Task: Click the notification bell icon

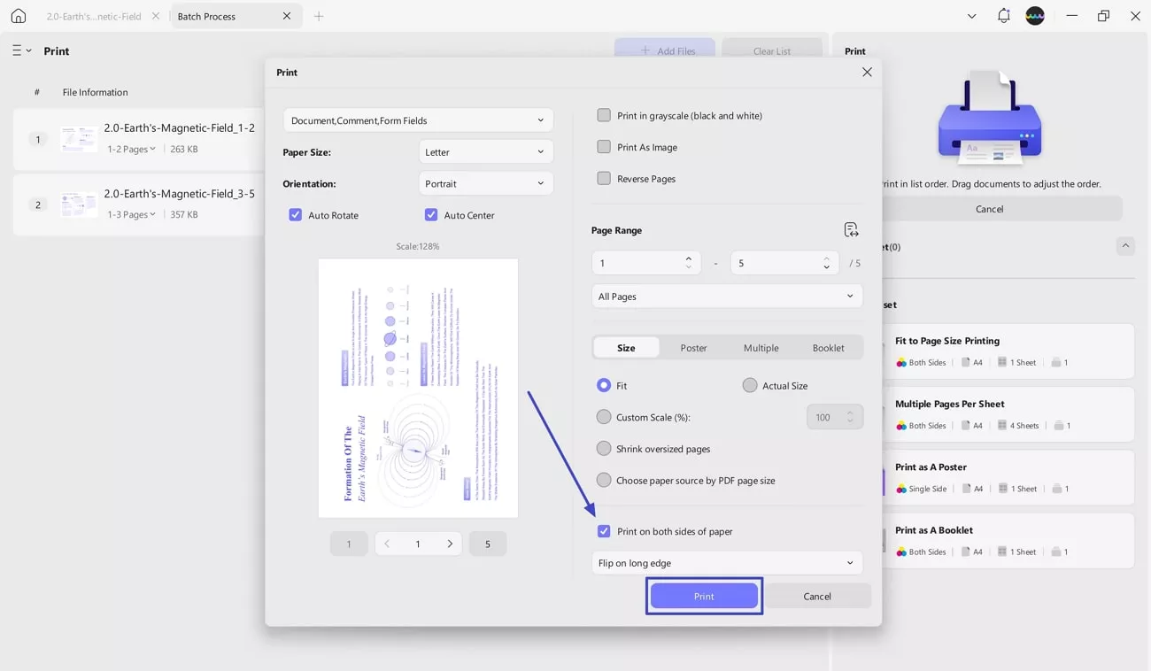Action: click(x=1003, y=15)
